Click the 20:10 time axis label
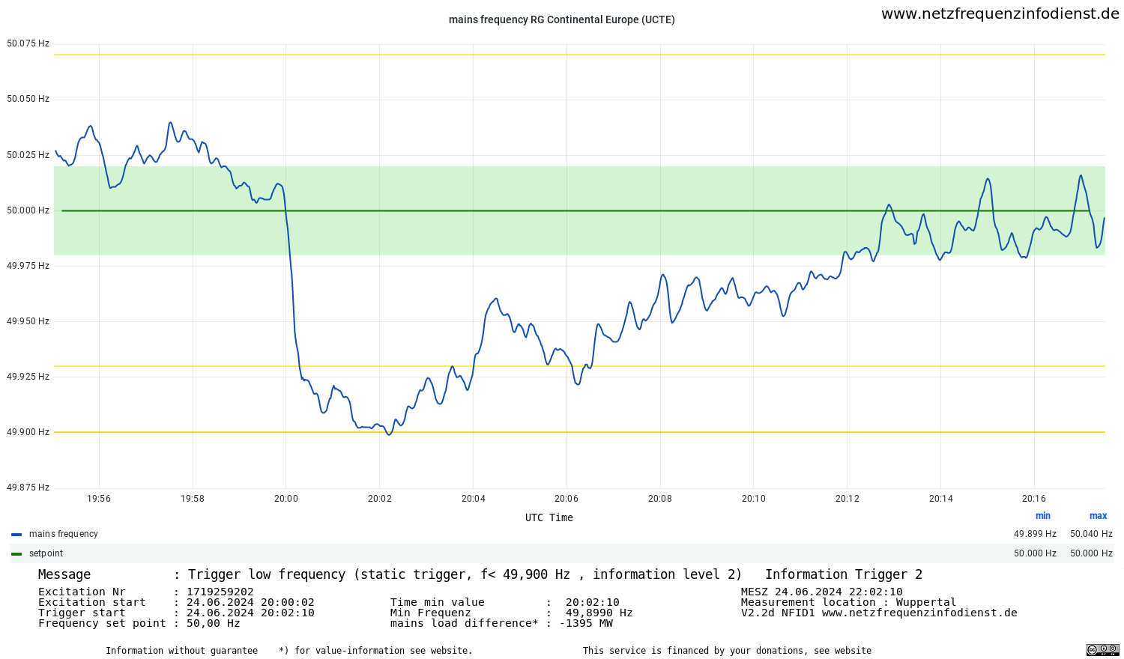 click(x=754, y=499)
